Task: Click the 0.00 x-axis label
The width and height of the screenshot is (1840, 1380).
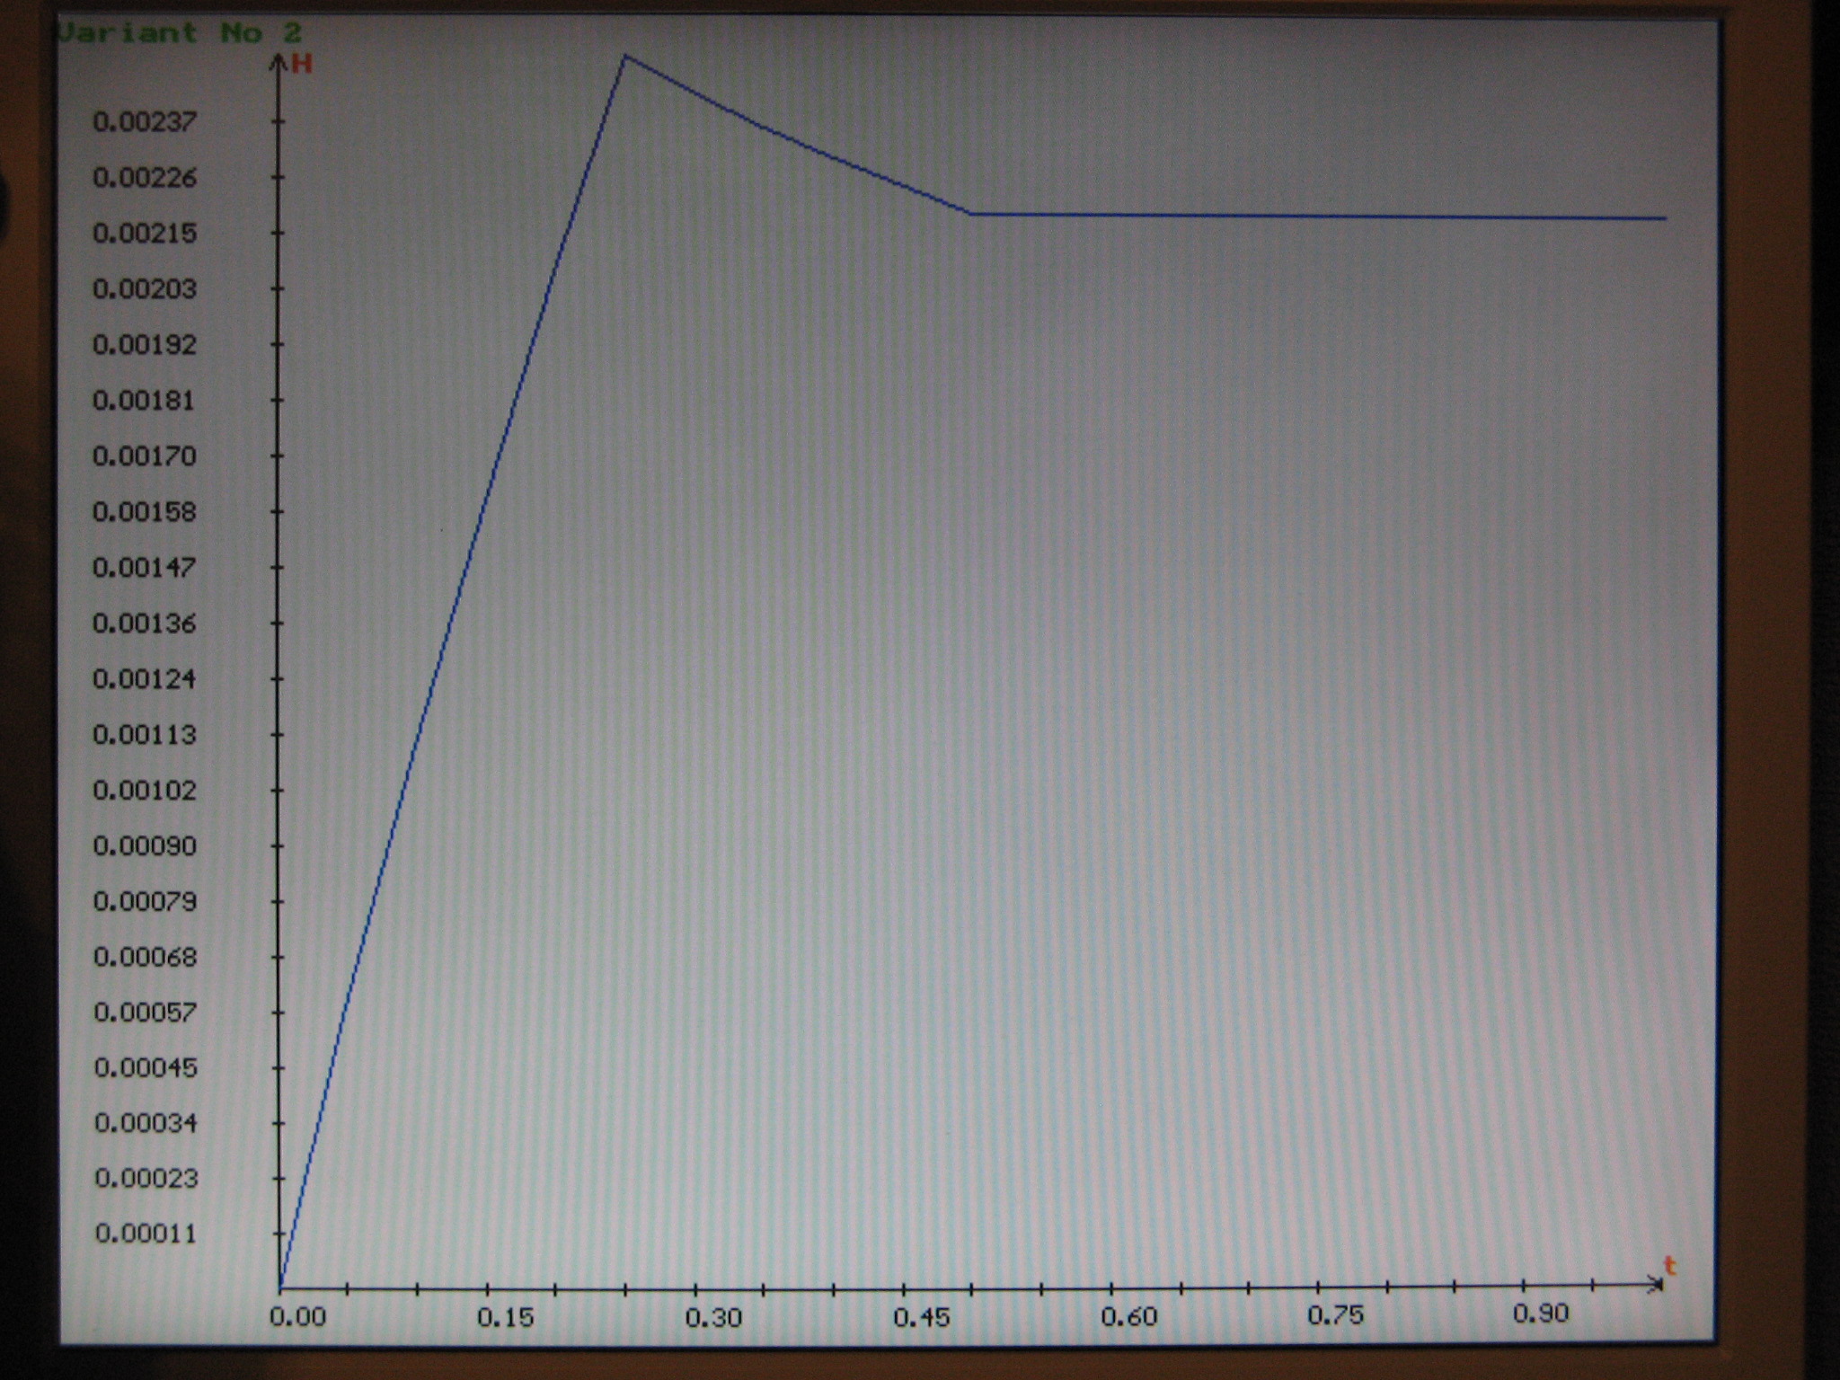Action: [x=298, y=1317]
